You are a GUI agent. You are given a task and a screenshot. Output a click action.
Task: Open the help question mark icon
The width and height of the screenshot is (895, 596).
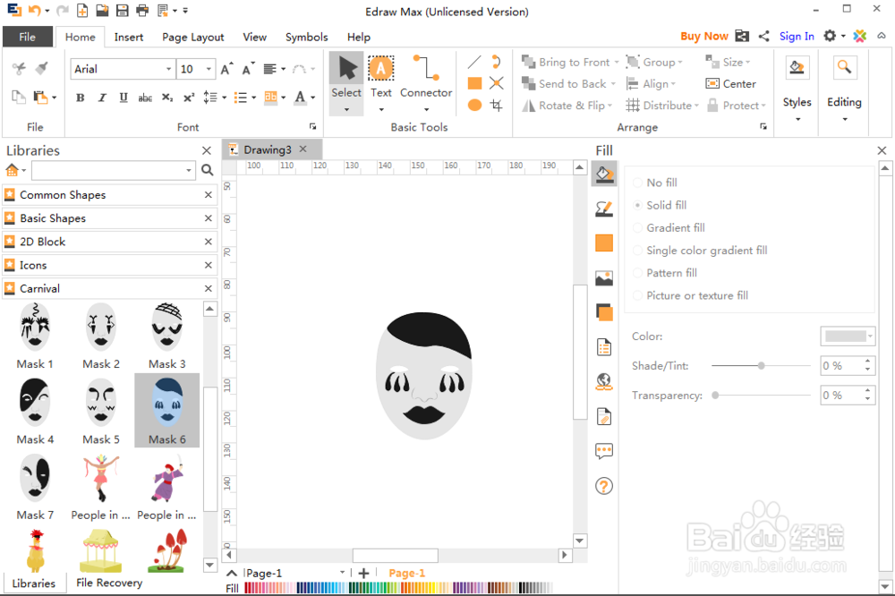click(x=604, y=486)
